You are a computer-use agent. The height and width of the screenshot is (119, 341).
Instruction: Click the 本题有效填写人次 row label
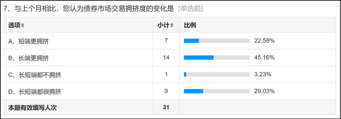33,107
